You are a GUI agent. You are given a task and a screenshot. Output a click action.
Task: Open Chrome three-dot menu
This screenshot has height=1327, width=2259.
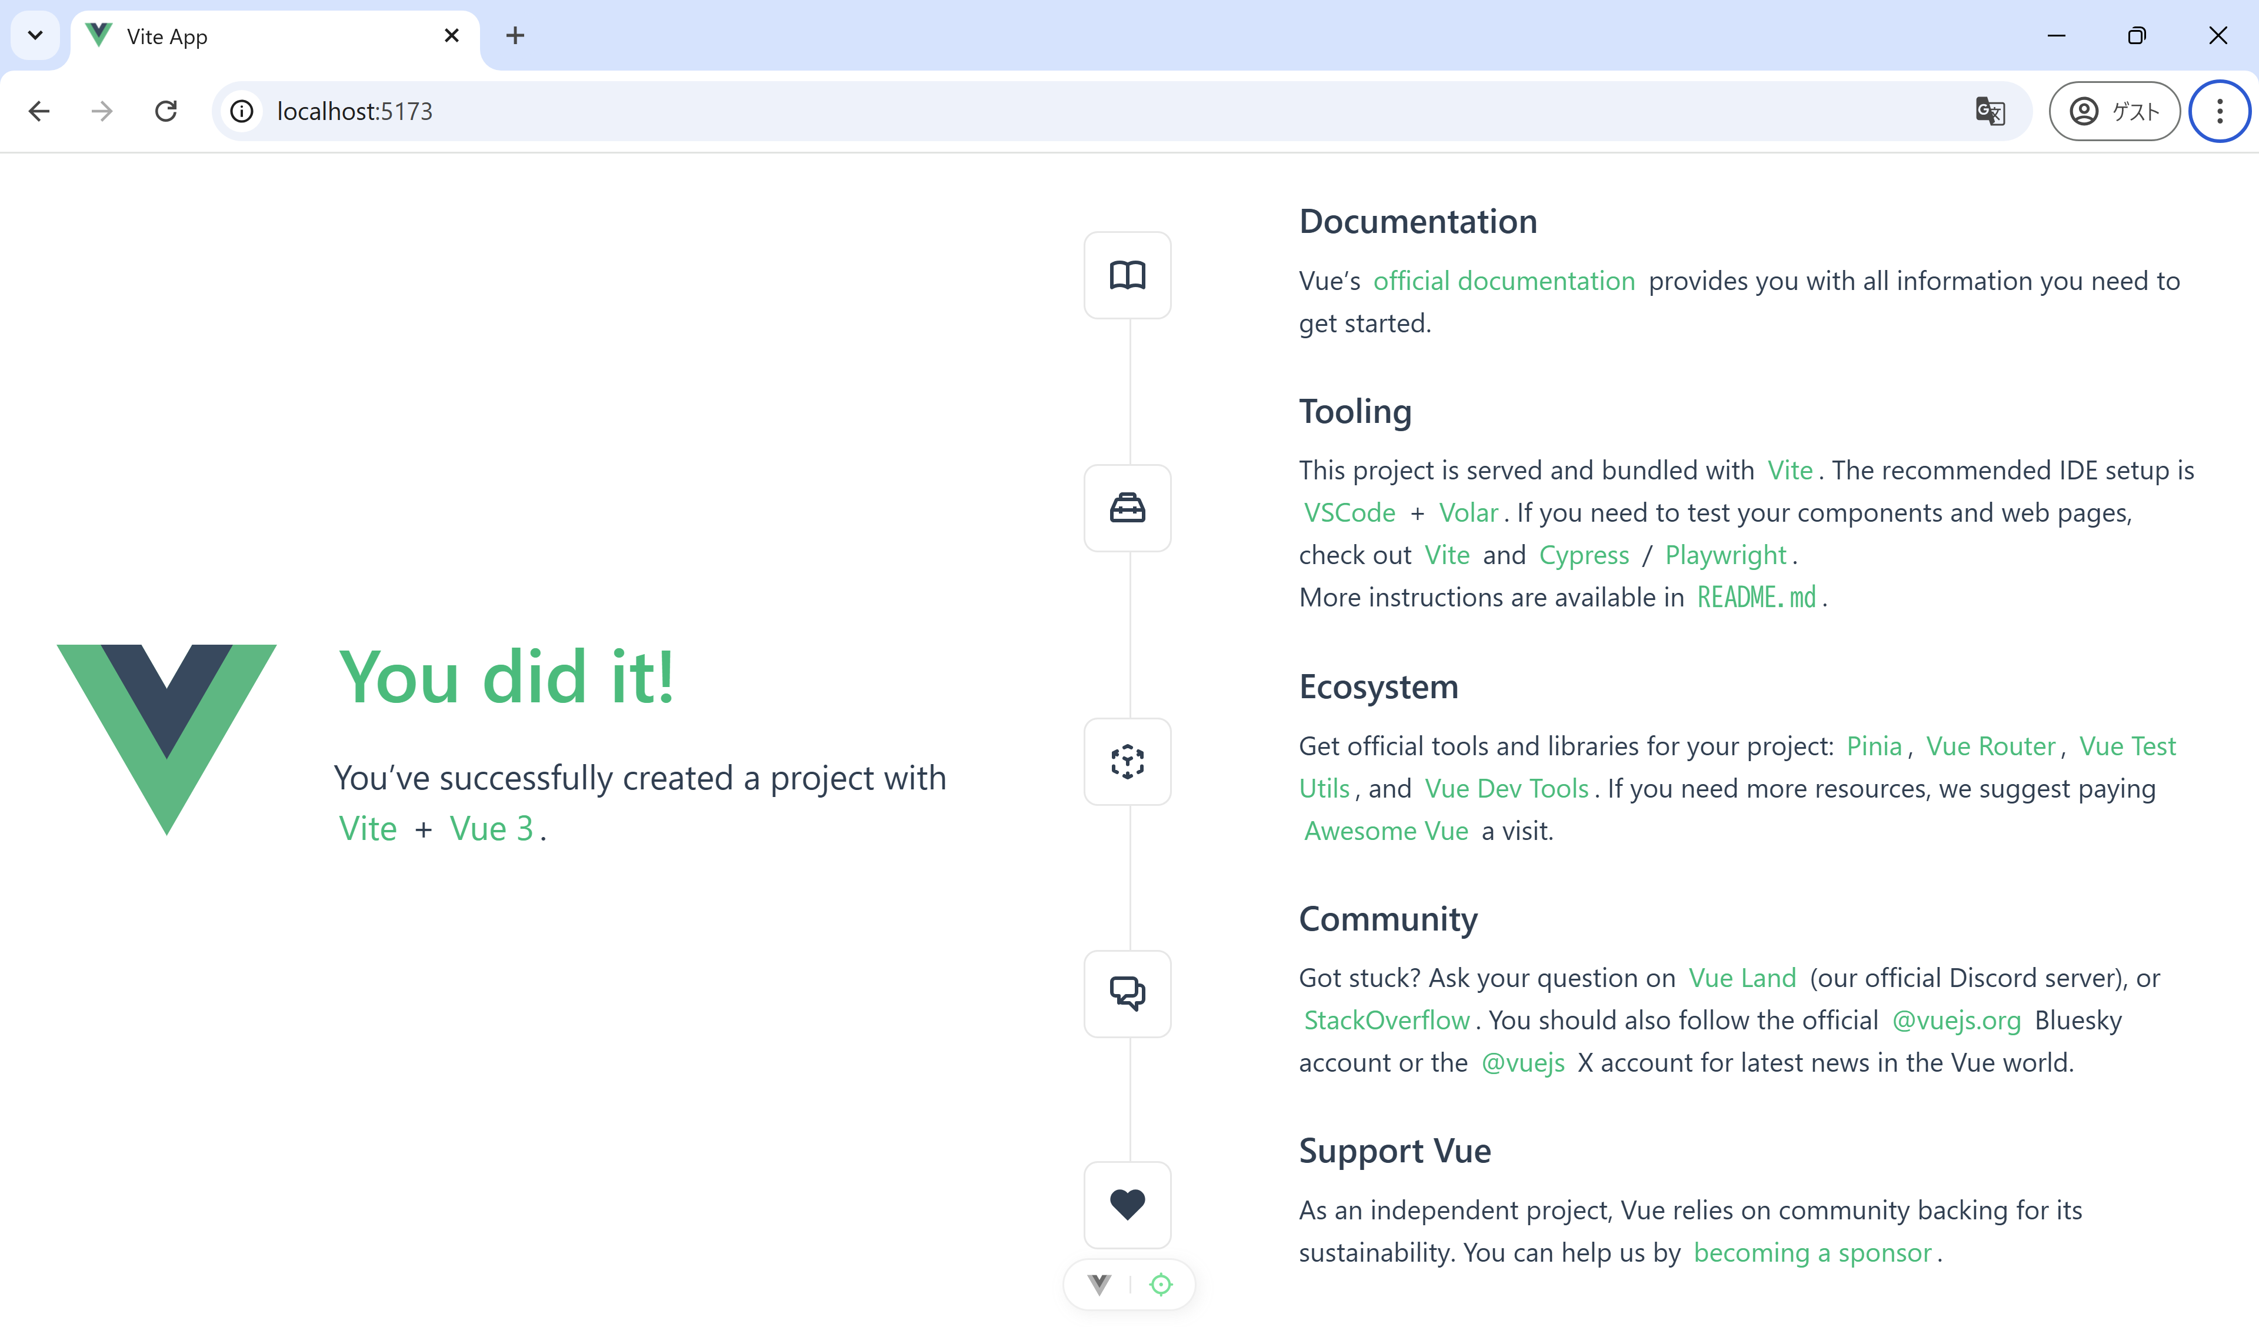(x=2220, y=111)
